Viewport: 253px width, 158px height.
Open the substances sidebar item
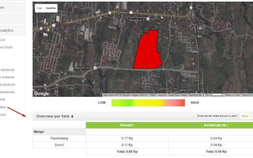pyautogui.click(x=7, y=92)
